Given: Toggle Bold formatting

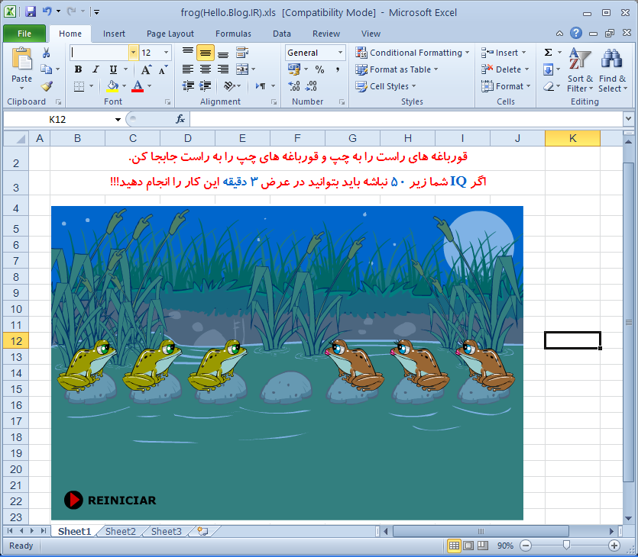Looking at the screenshot, I should pos(78,69).
